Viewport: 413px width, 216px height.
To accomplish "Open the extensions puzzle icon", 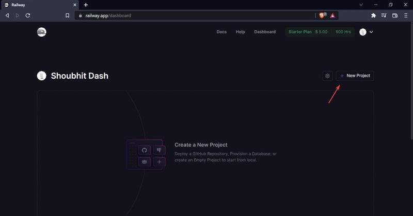I will (x=373, y=15).
